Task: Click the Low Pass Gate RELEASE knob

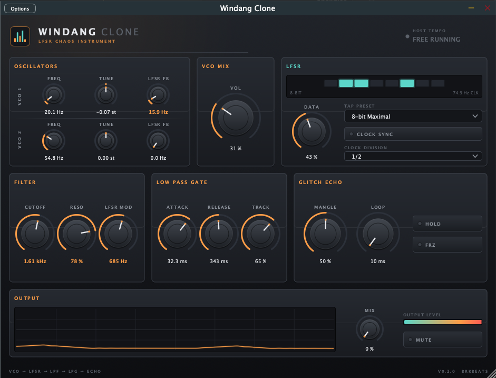Action: point(219,234)
